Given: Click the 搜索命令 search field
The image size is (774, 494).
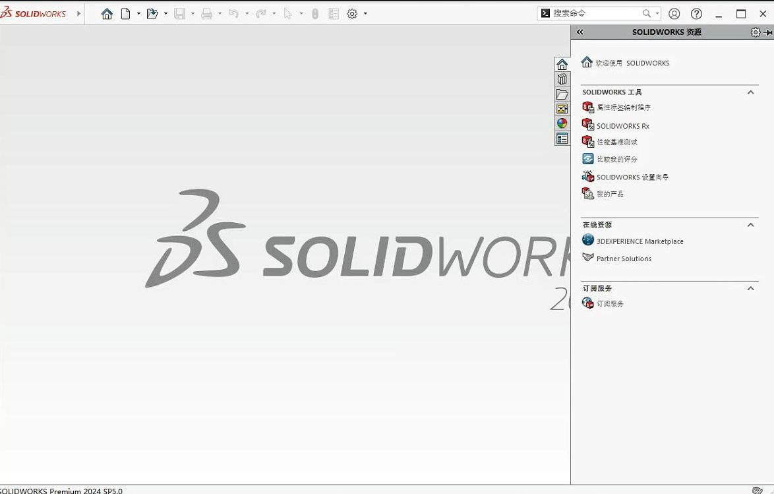Looking at the screenshot, I should click(x=593, y=13).
